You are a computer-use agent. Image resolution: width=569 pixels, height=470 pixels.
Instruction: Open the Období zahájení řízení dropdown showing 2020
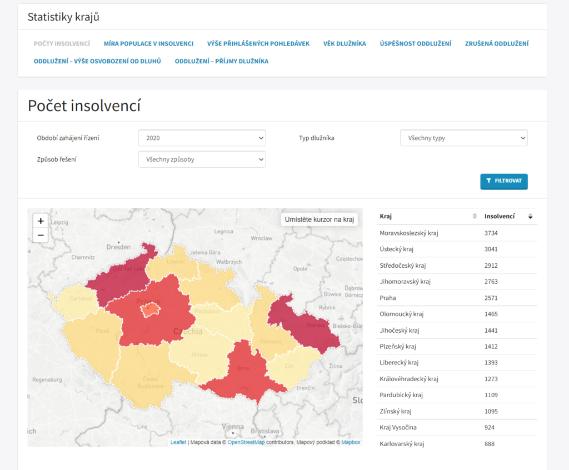click(202, 138)
